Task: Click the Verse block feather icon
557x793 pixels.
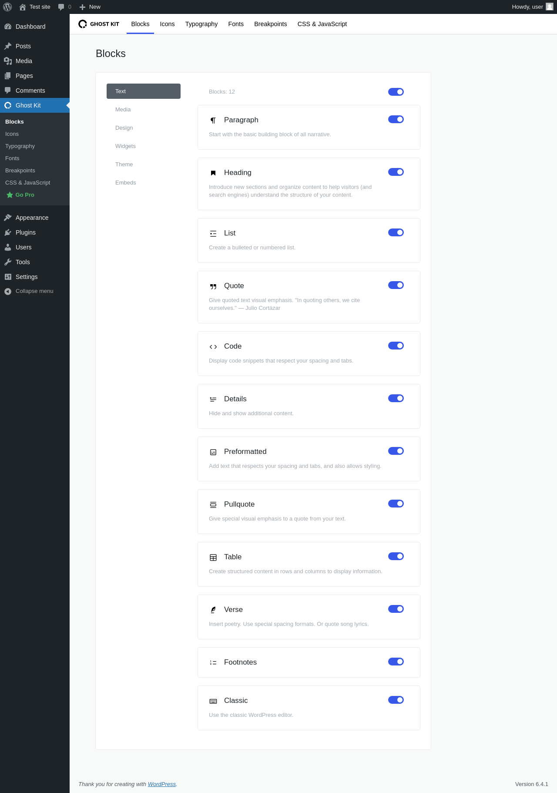Action: 213,610
